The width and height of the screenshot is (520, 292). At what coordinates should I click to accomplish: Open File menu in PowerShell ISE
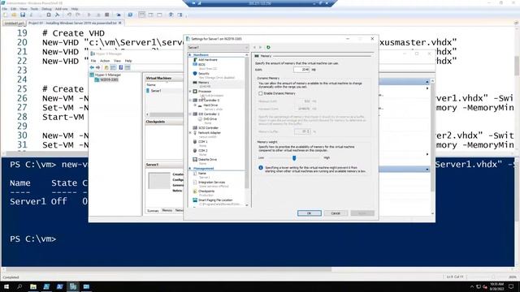5,9
